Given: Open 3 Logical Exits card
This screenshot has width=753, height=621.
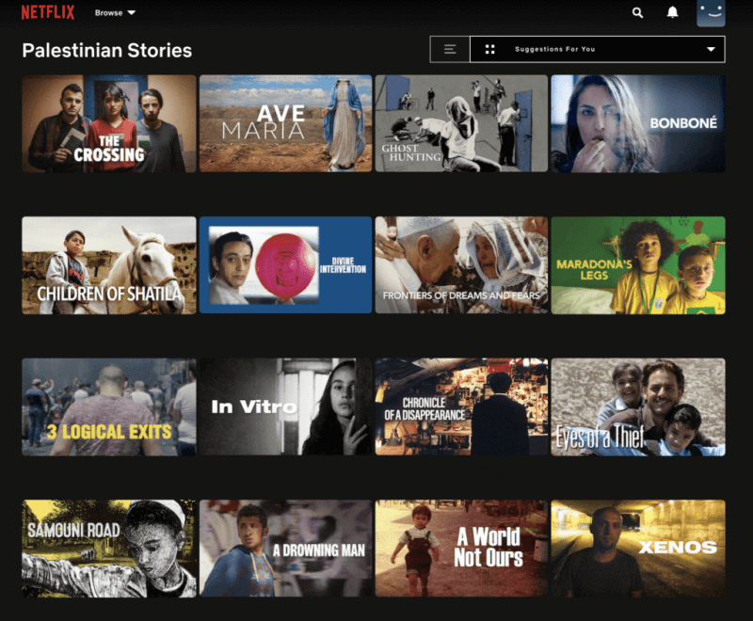Looking at the screenshot, I should click(x=109, y=407).
